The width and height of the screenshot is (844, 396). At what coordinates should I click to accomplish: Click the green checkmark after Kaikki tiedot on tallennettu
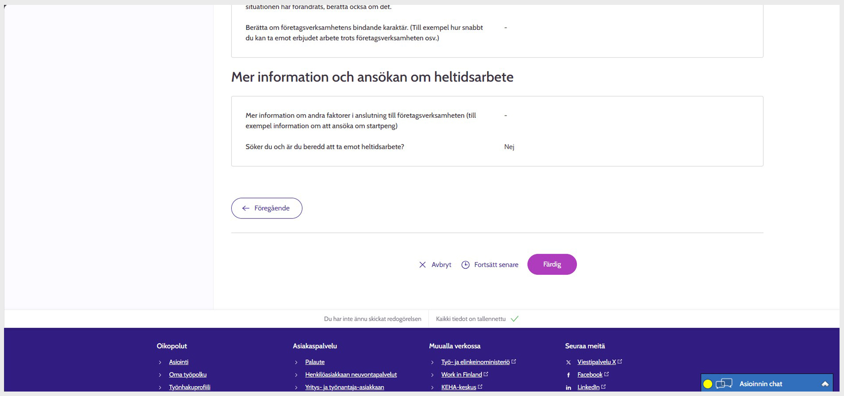pos(514,319)
